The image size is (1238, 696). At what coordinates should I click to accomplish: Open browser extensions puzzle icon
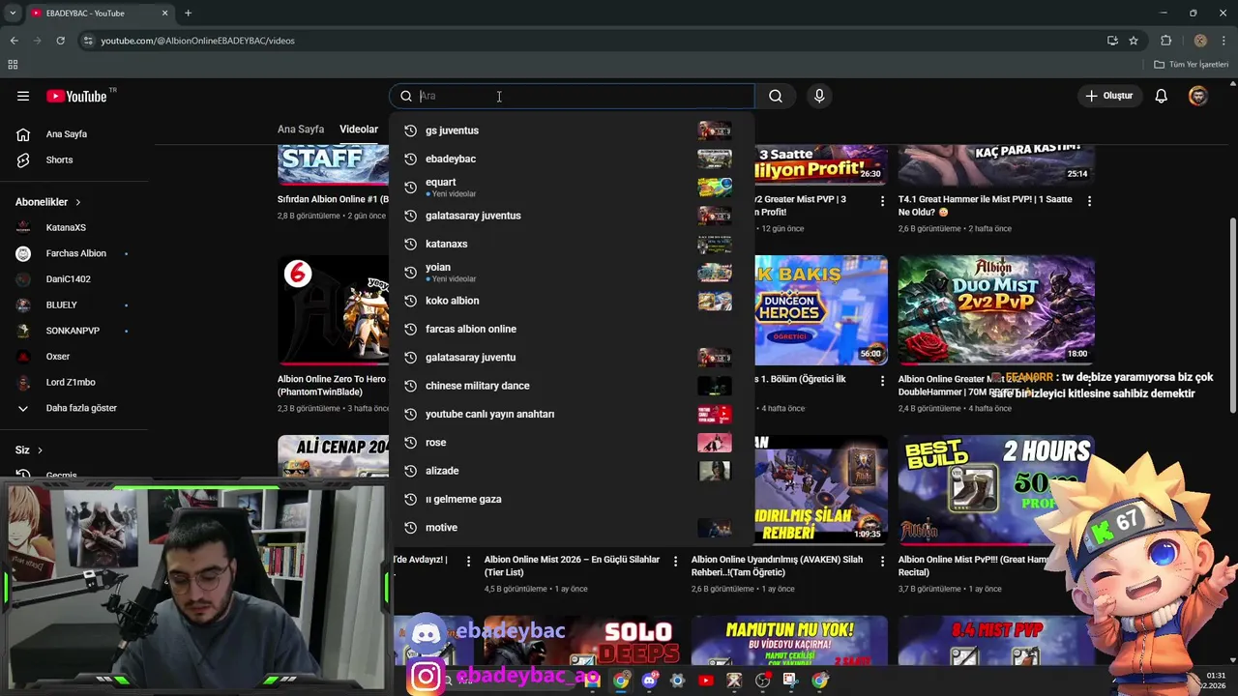click(1165, 41)
